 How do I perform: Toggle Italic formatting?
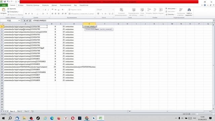(29, 14)
